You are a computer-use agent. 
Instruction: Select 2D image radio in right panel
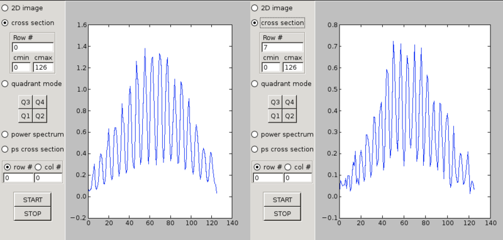coord(255,8)
